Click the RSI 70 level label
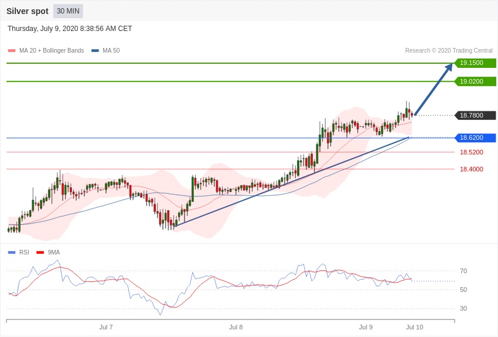 point(463,271)
